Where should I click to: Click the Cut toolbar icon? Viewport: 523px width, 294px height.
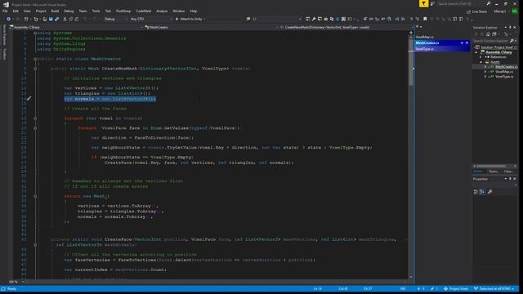coord(65,19)
